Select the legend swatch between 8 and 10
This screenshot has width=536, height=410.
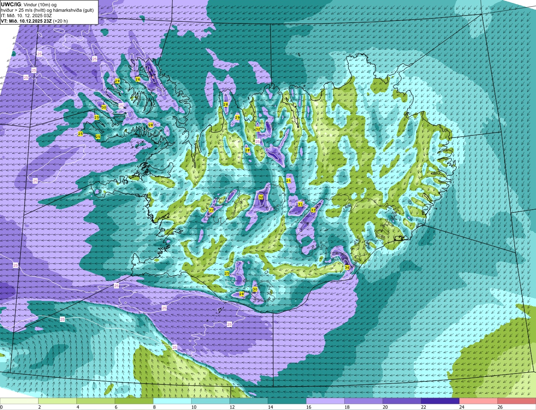(x=172, y=401)
